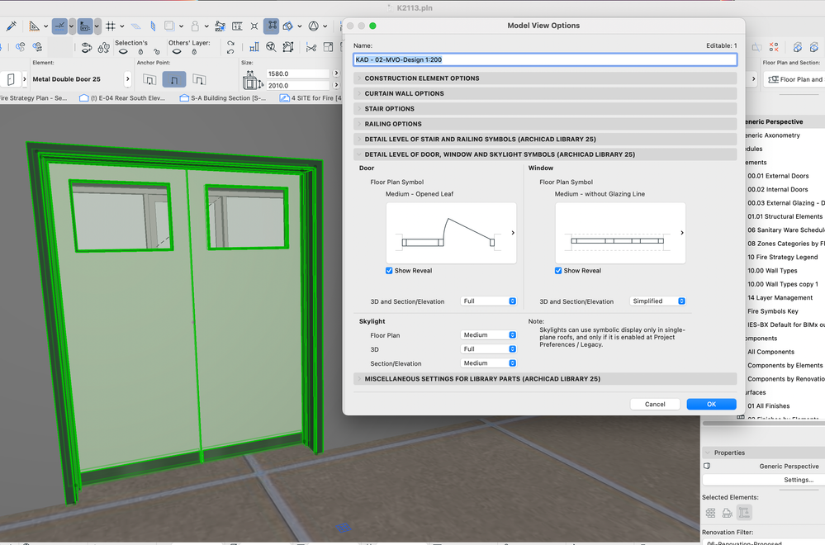
Task: Click the to-be-demolished renovation status icon
Action: (x=727, y=513)
